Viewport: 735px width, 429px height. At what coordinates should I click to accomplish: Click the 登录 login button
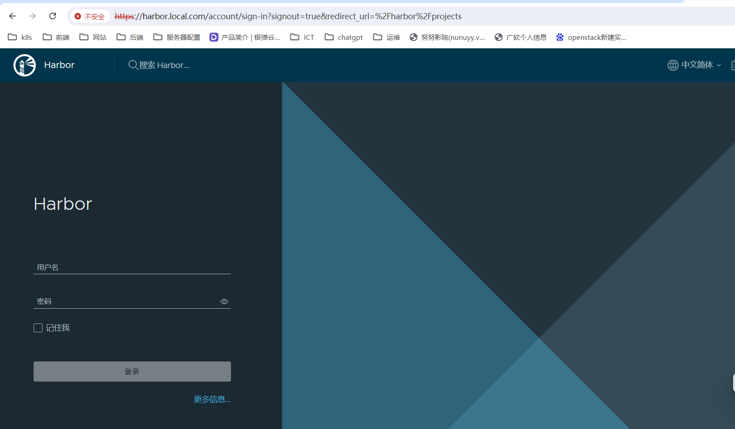[132, 371]
